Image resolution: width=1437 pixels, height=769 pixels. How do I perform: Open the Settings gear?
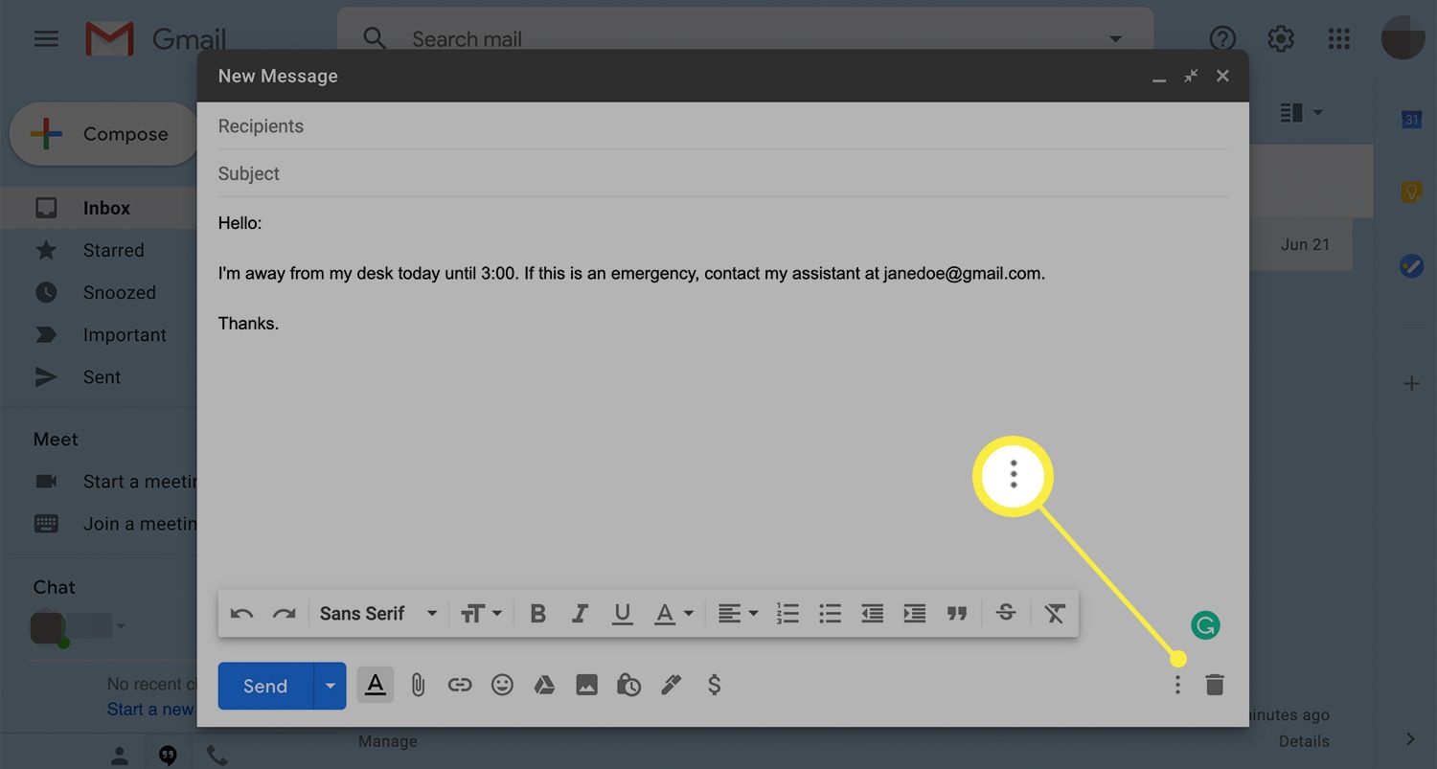pyautogui.click(x=1281, y=39)
